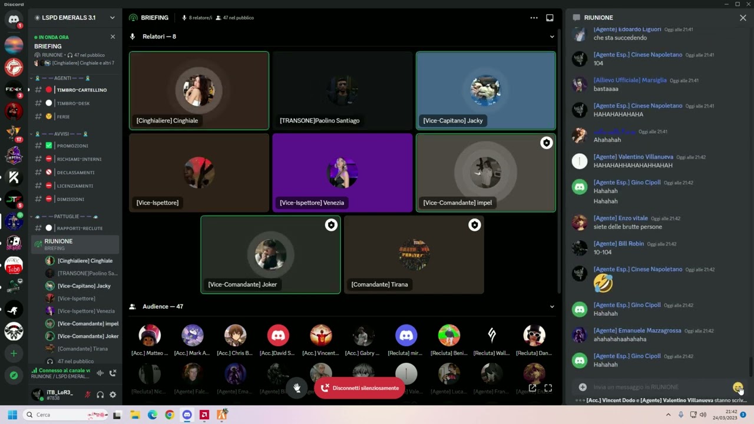Click audience member [Recluta] mir avatar
The width and height of the screenshot is (754, 424).
(406, 336)
